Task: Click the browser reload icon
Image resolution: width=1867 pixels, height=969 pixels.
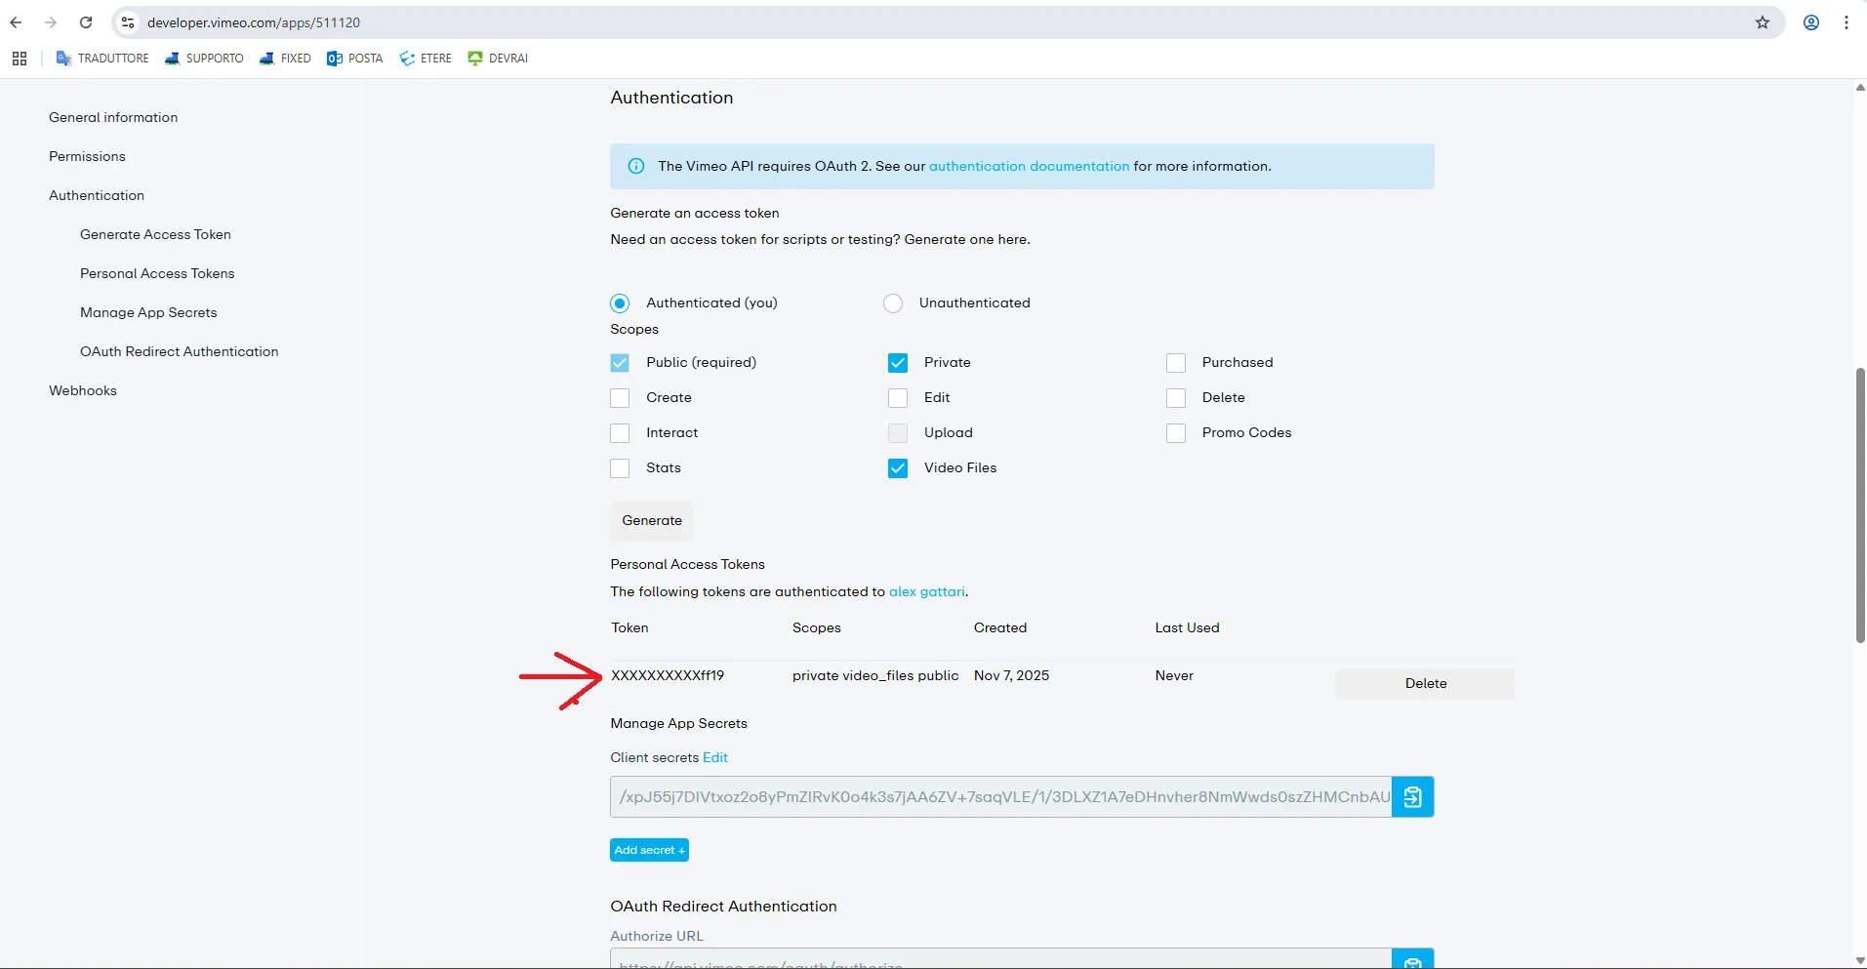Action: point(86,22)
